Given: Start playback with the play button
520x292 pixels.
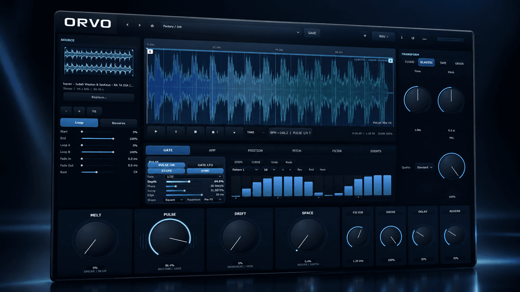Looking at the screenshot, I should [156, 132].
